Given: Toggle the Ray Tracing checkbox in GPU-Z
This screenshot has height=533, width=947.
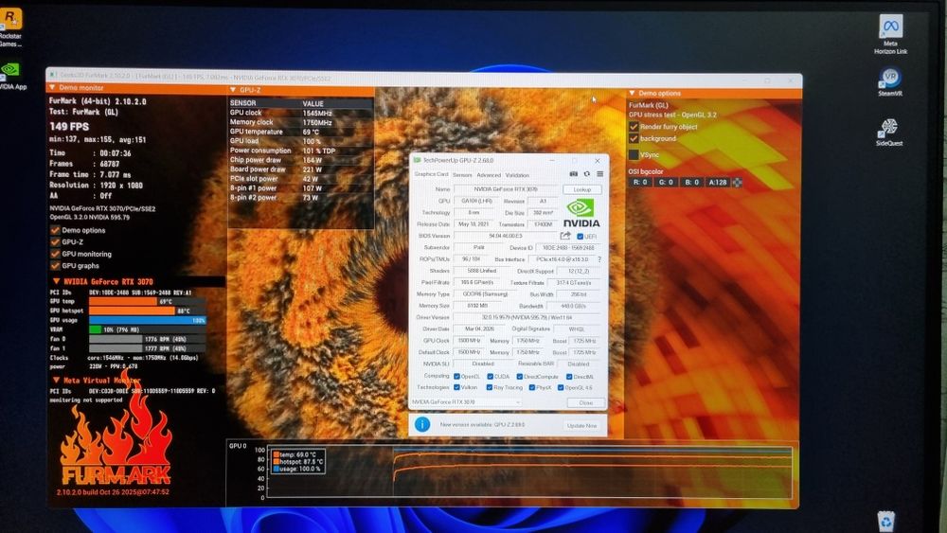Looking at the screenshot, I should (490, 387).
